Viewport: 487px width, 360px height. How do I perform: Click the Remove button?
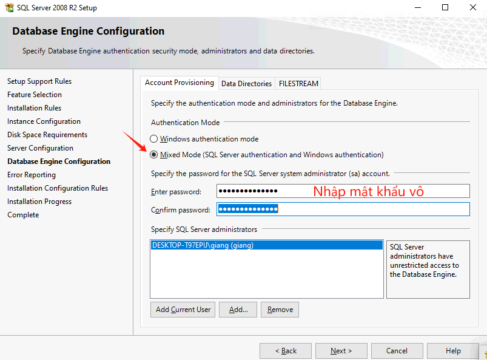280,310
